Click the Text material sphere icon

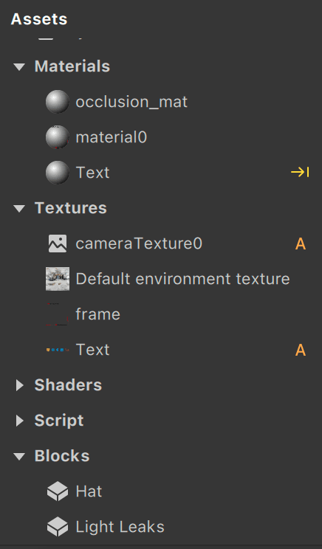click(x=58, y=173)
